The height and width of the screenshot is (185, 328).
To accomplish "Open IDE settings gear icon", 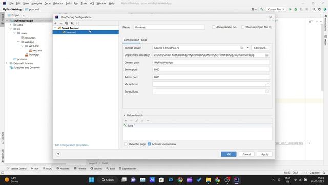I will [319, 9].
